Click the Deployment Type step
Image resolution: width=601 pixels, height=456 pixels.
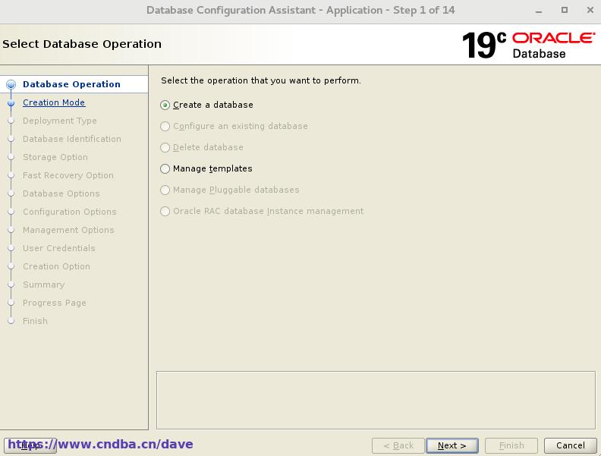[x=59, y=121]
